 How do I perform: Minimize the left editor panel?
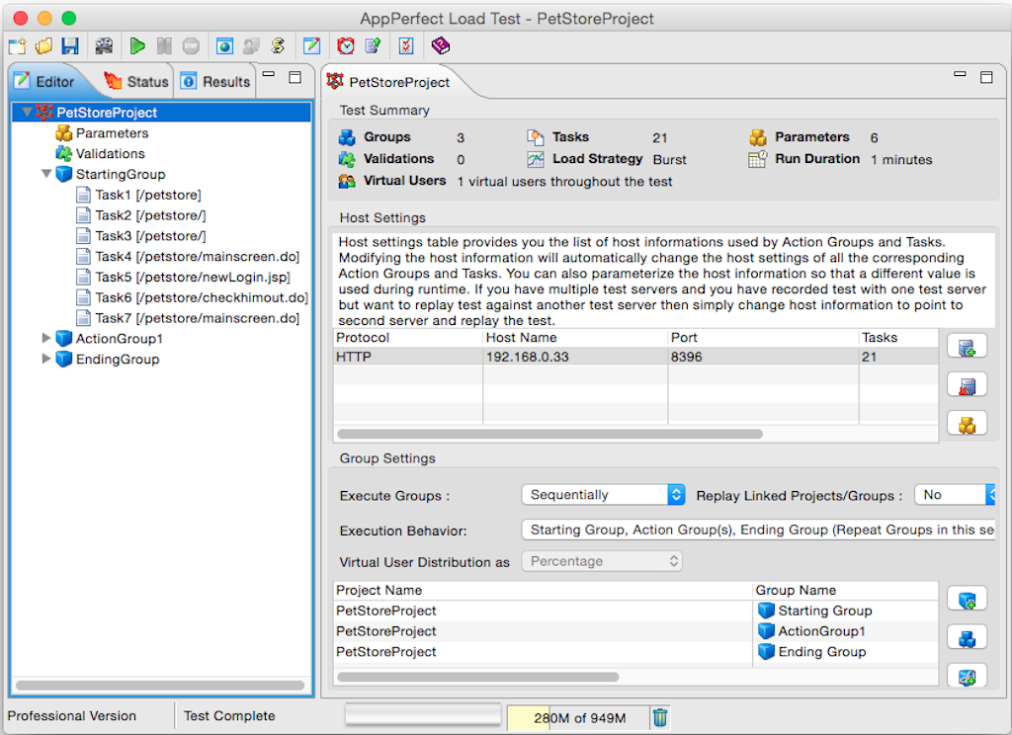(269, 75)
